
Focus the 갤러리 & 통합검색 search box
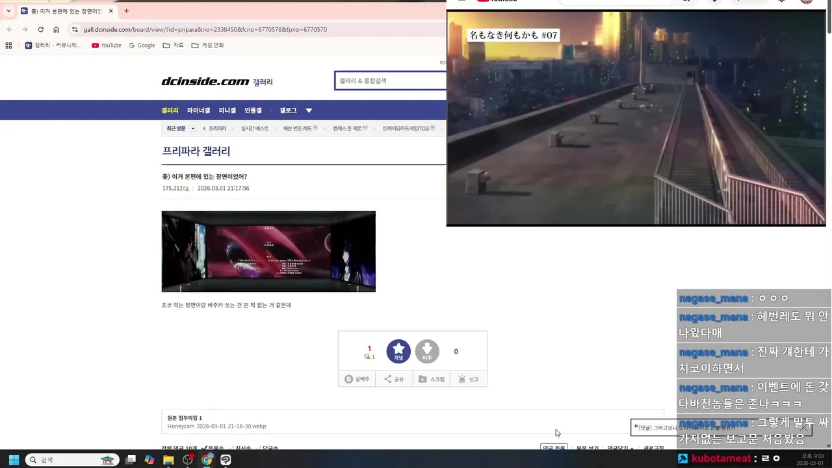click(390, 81)
